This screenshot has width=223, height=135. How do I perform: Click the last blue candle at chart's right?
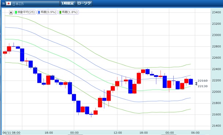191,82
